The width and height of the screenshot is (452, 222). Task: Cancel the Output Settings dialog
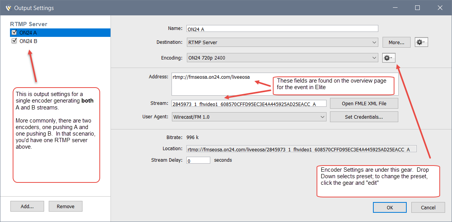tap(428, 207)
